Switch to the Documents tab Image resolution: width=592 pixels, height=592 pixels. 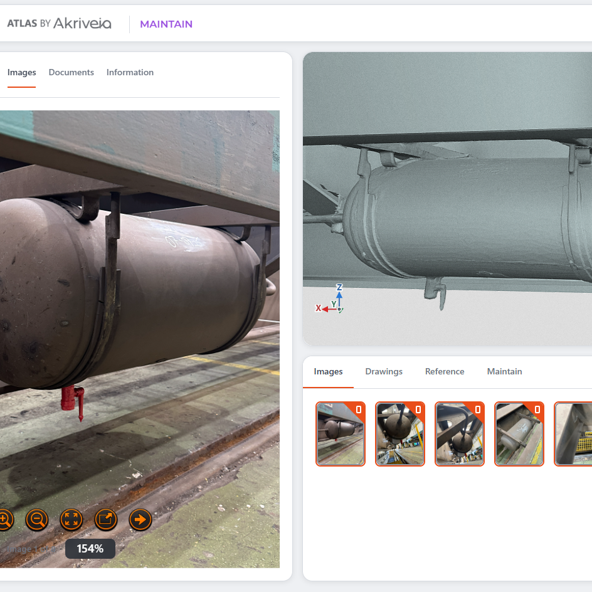point(71,73)
